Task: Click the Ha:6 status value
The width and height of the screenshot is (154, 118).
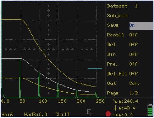Action: [x=7, y=115]
